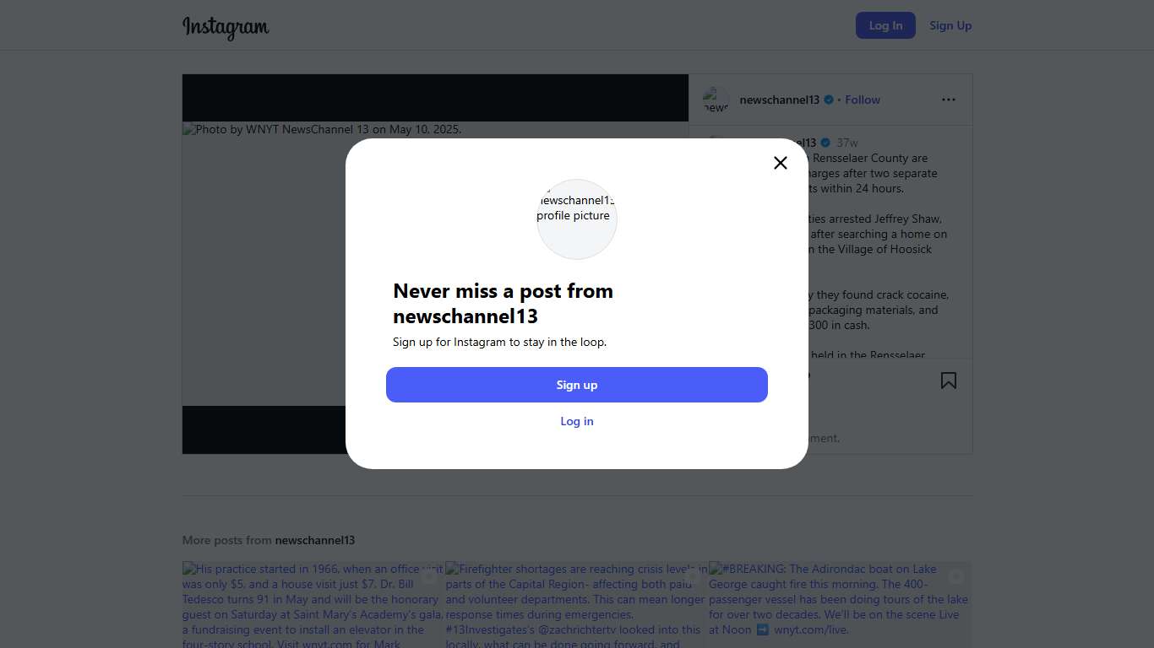Click newschannel13 in the 'More posts from' heading
This screenshot has height=648, width=1154.
coord(315,540)
